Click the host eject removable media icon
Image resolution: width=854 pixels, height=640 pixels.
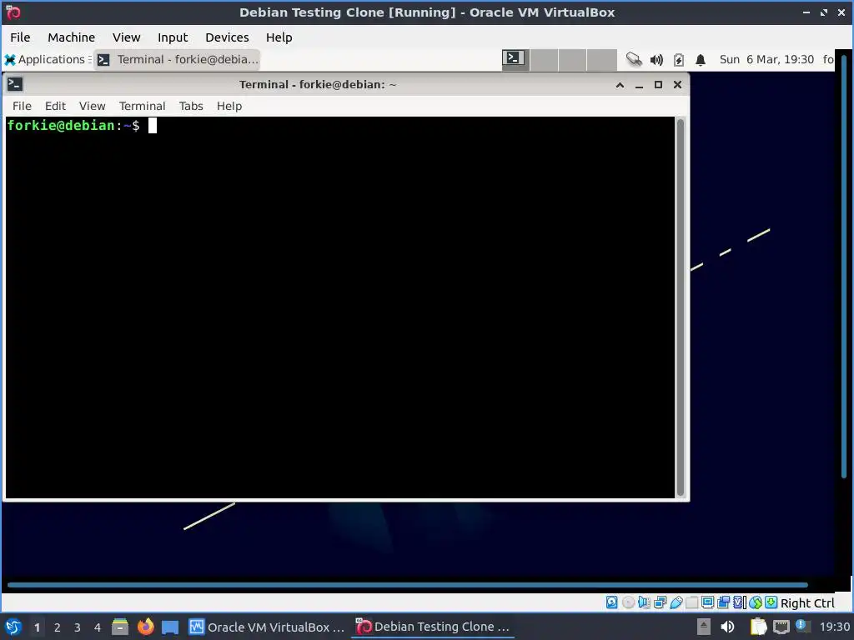tap(703, 627)
